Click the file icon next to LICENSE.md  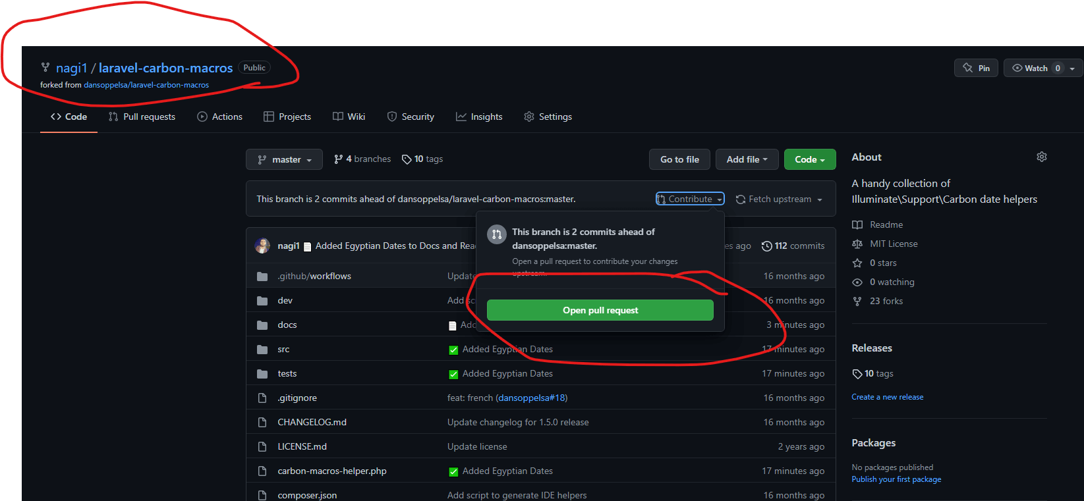point(262,446)
